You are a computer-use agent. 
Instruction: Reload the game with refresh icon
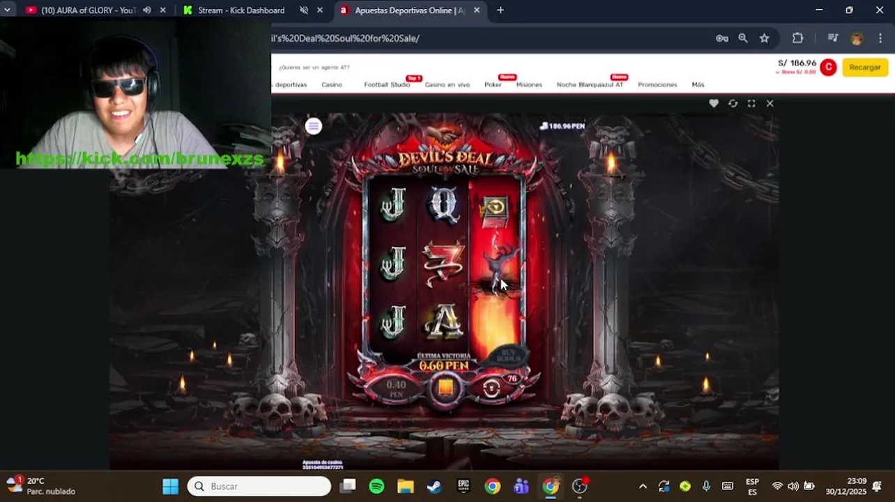(x=733, y=103)
